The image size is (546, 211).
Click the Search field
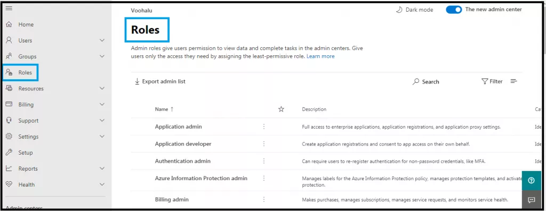tap(426, 82)
